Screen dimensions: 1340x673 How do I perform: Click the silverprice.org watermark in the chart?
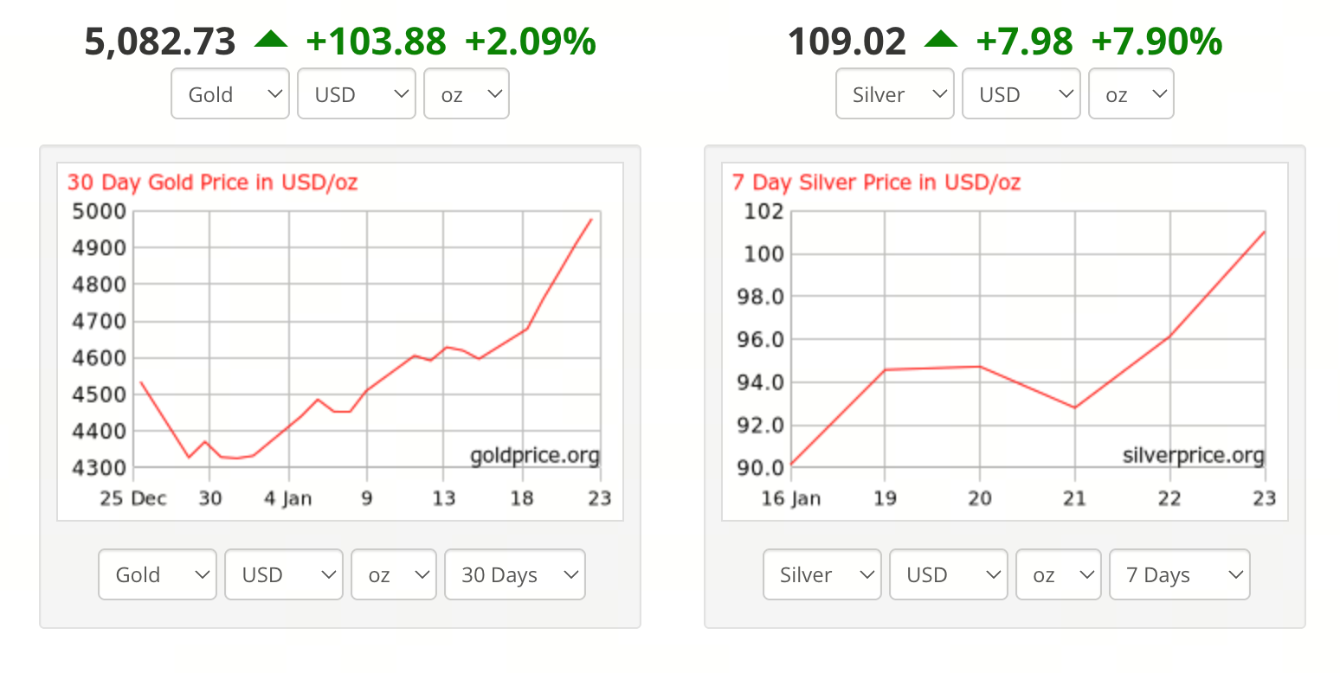1193,456
